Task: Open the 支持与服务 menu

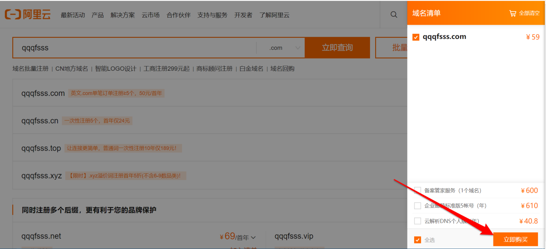Action: [212, 15]
